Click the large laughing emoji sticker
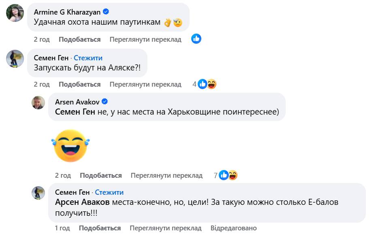Screen dimensions: 378x234 pyautogui.click(x=70, y=146)
